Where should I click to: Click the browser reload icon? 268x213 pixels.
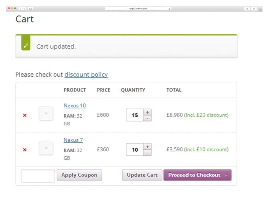coord(169,9)
